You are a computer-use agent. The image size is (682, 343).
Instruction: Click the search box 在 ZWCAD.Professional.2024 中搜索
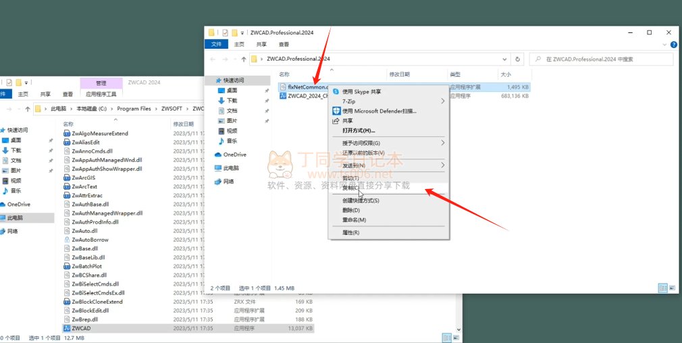click(x=601, y=59)
